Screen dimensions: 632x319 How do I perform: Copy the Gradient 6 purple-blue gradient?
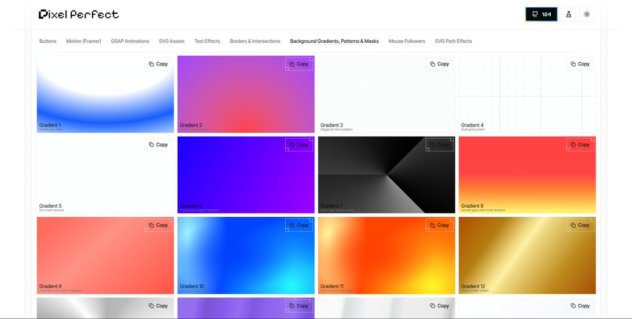(299, 144)
